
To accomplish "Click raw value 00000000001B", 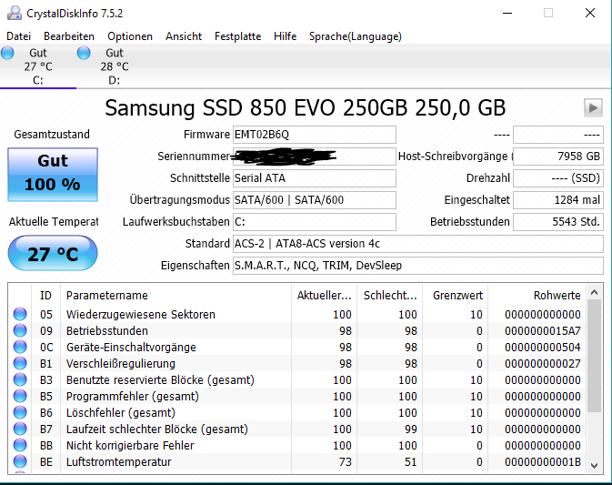I will tap(543, 462).
